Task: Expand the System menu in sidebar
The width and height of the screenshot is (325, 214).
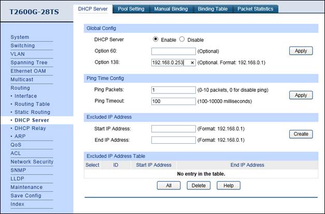Action: click(x=20, y=37)
